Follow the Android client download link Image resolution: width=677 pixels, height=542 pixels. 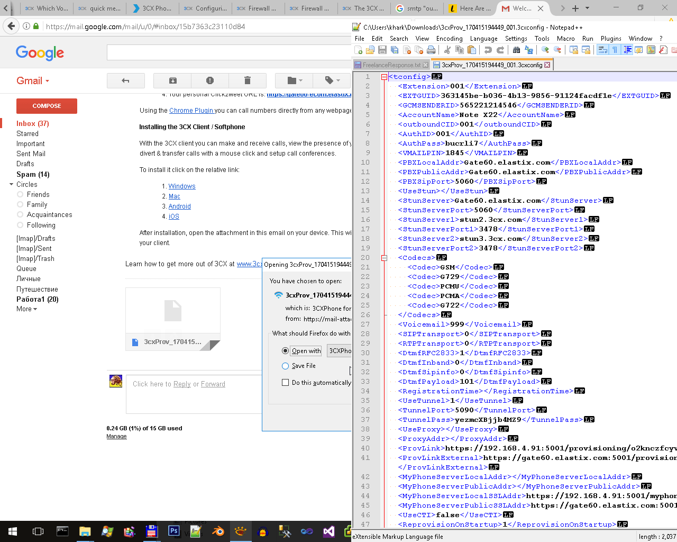(180, 206)
